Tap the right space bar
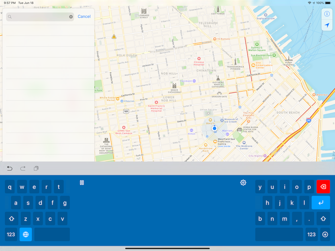Viewport: 335px width, 251px height. point(279,234)
